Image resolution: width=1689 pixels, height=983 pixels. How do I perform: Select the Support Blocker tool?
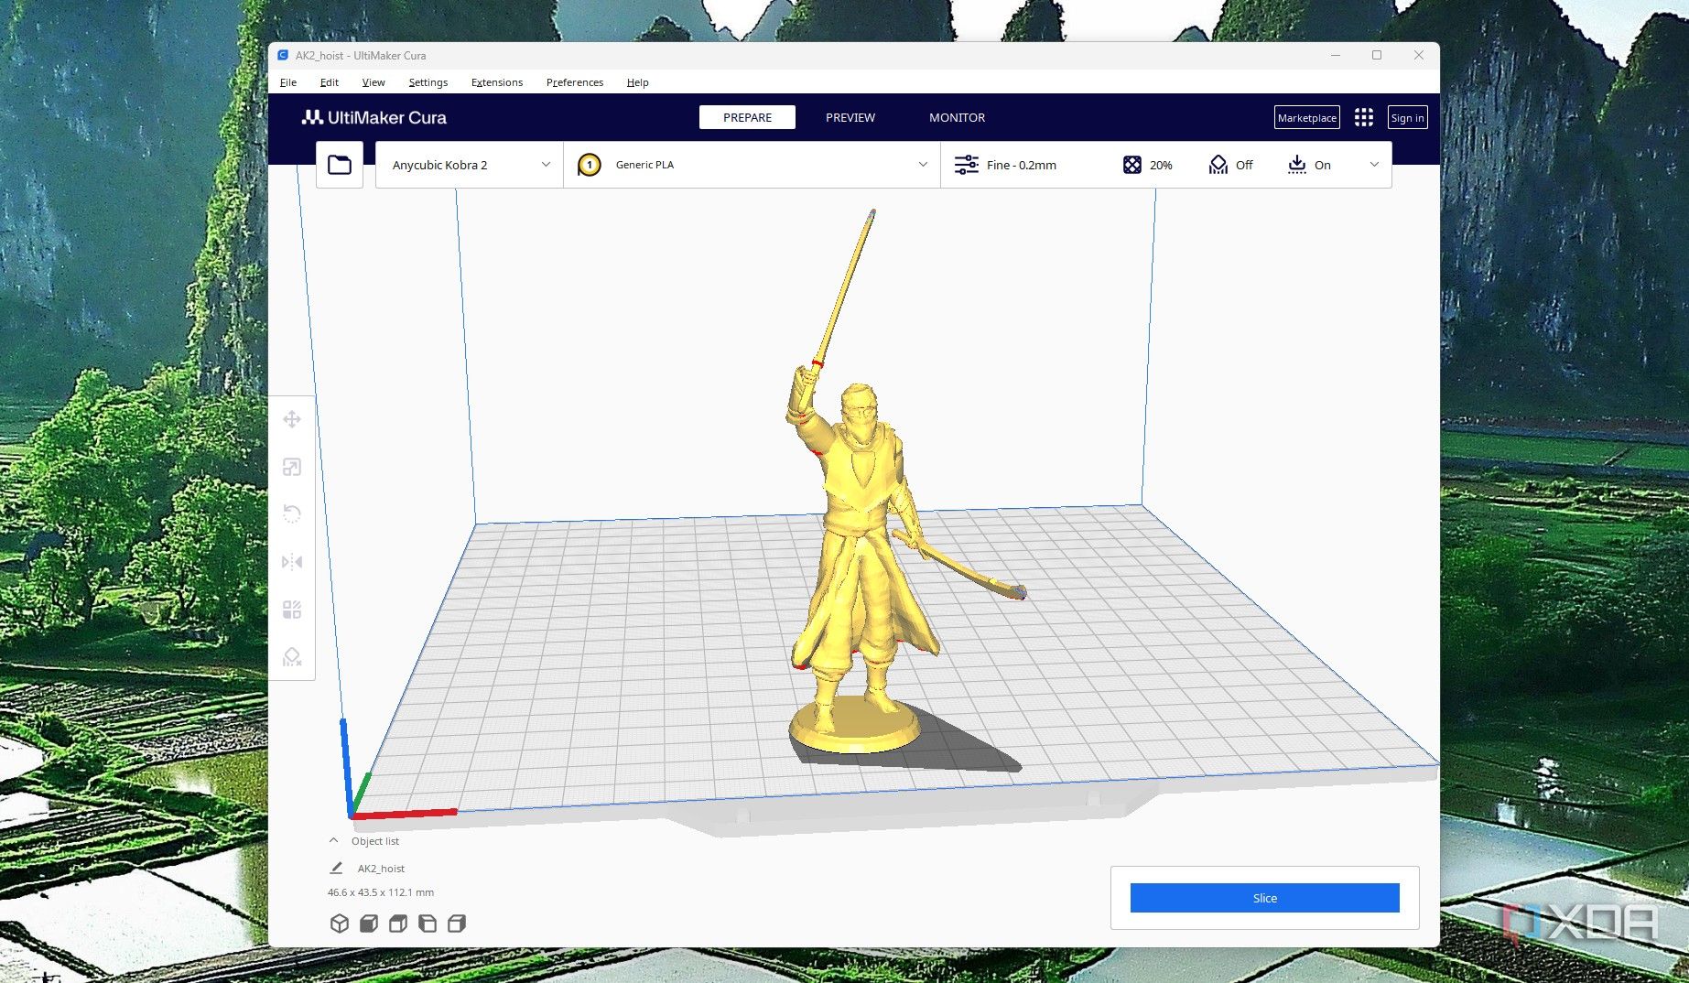[292, 657]
